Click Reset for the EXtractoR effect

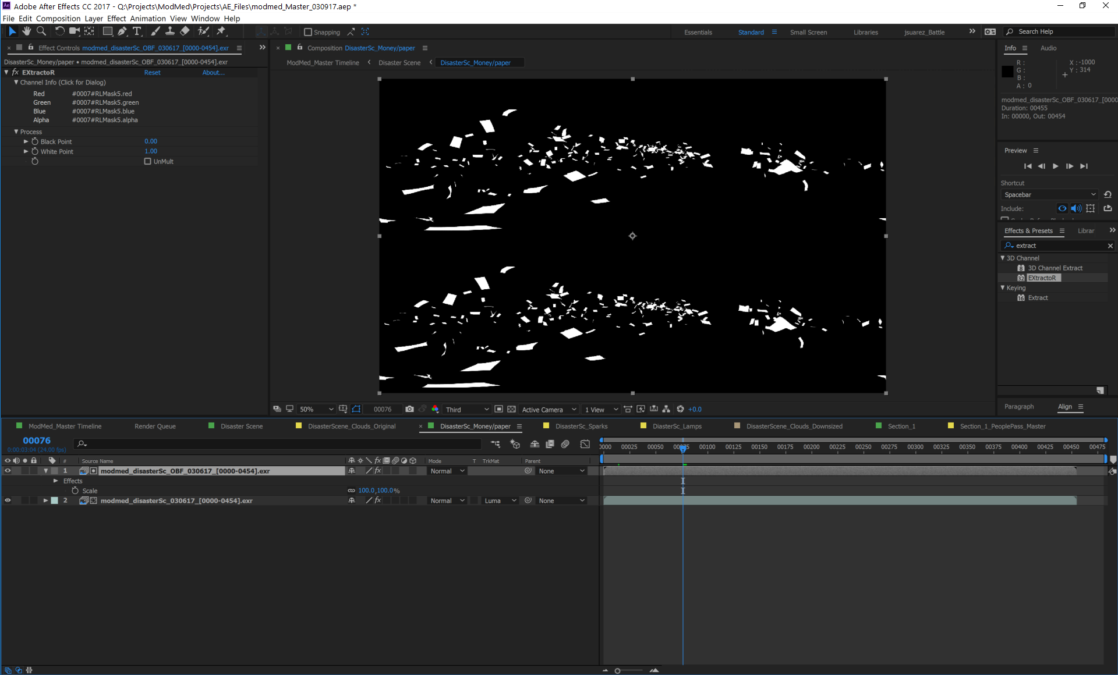[152, 73]
